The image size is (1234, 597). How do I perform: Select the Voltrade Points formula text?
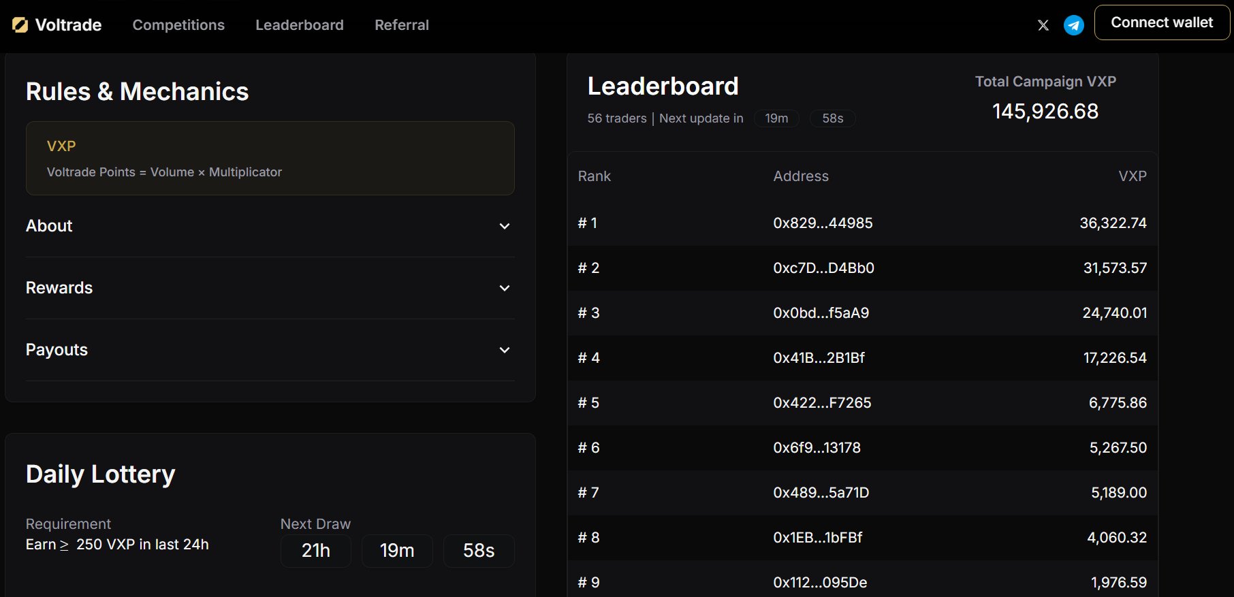click(164, 172)
